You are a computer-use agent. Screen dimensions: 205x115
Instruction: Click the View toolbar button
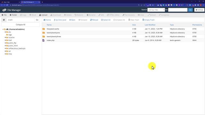tap(141, 15)
